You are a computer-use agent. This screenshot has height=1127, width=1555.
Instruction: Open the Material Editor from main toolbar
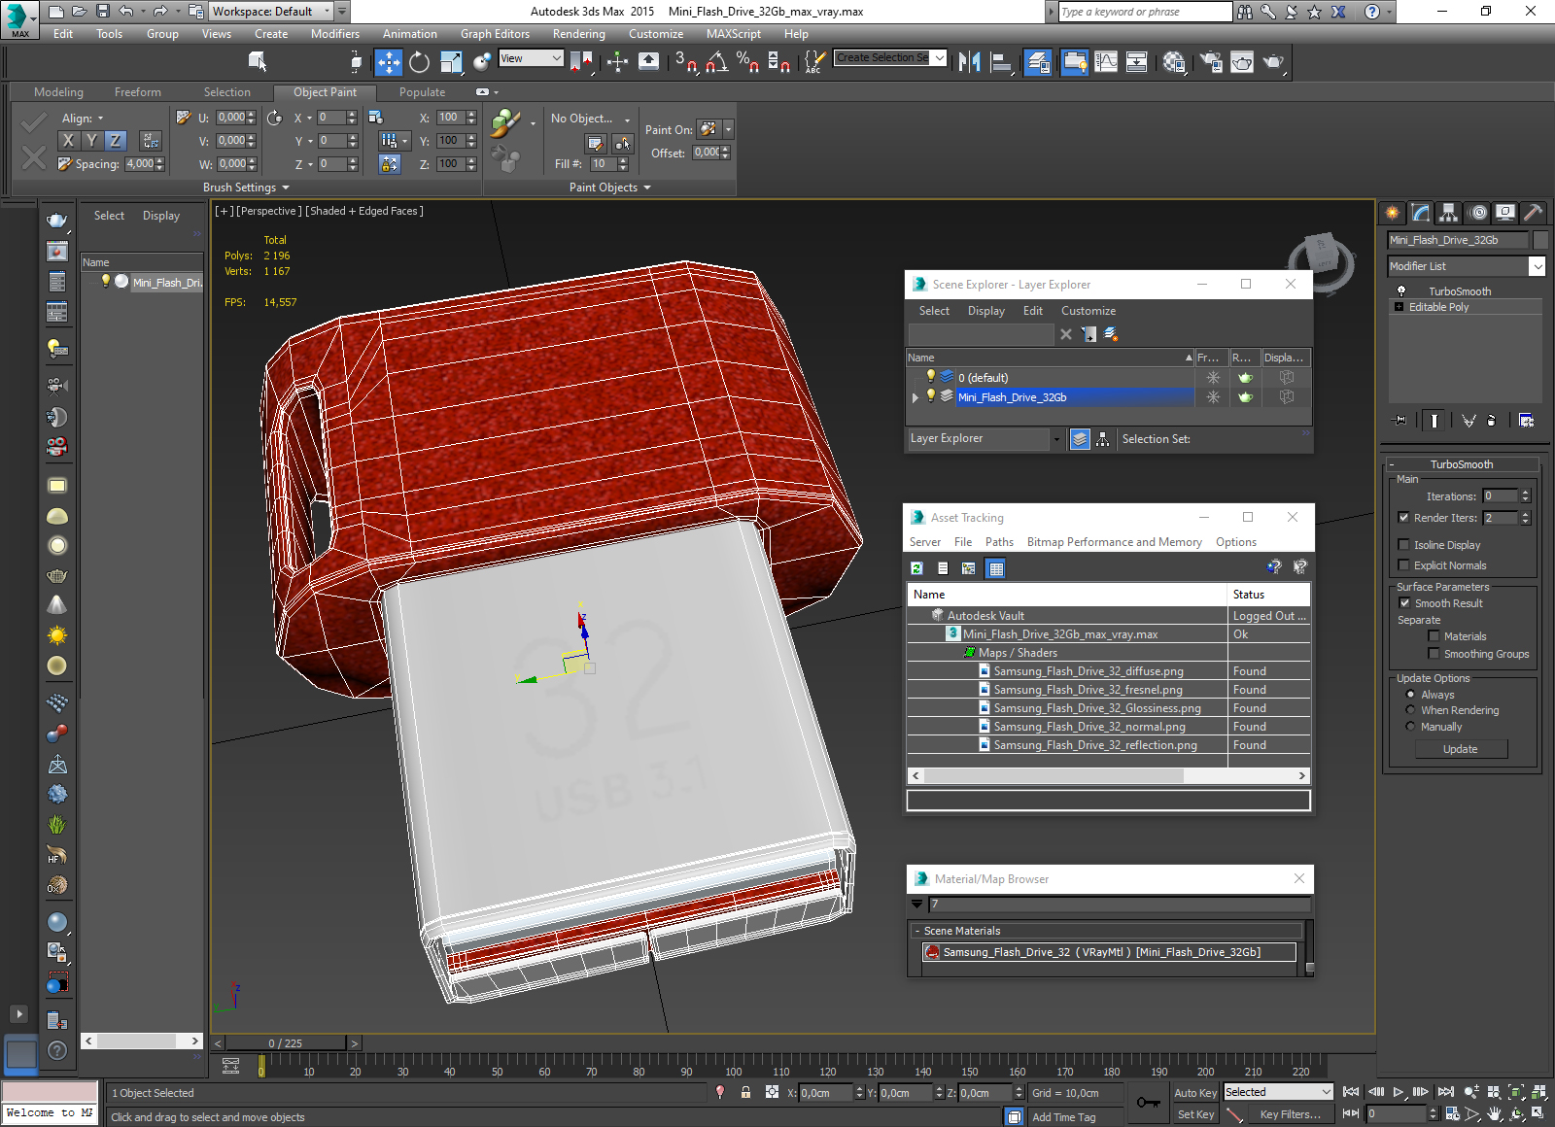tap(1174, 62)
